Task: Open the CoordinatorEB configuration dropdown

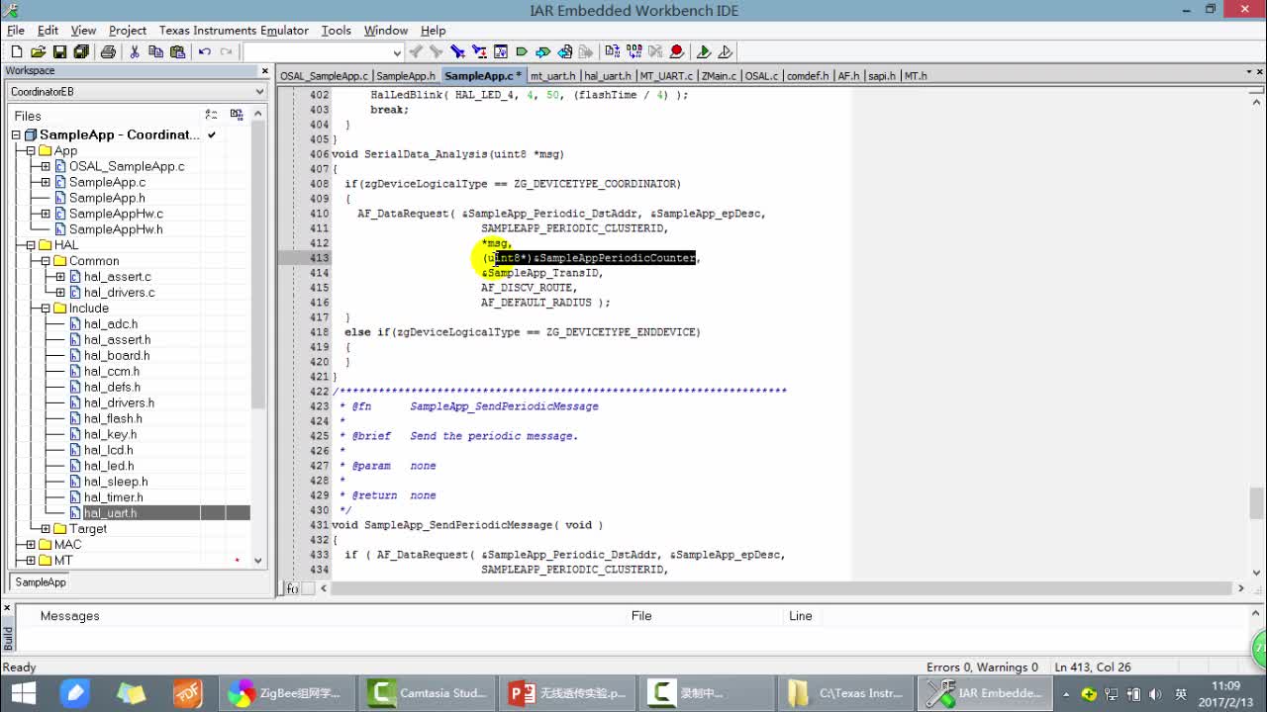Action: click(x=259, y=92)
